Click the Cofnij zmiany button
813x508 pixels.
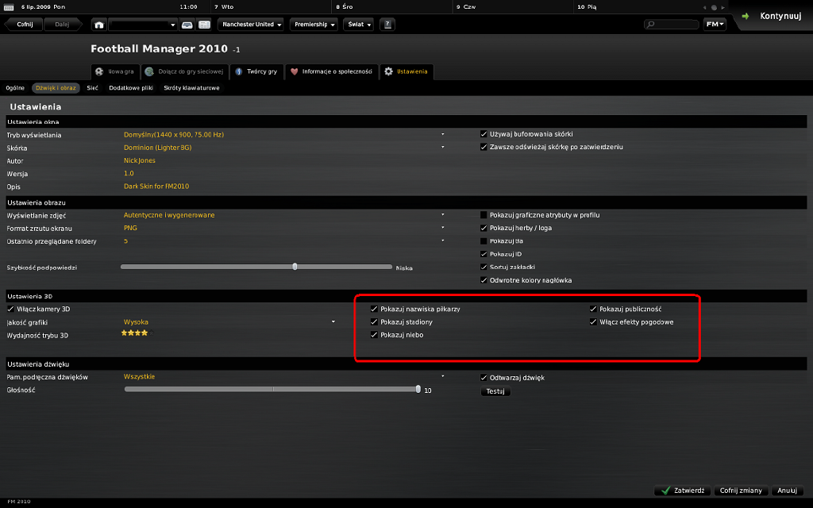pos(741,491)
